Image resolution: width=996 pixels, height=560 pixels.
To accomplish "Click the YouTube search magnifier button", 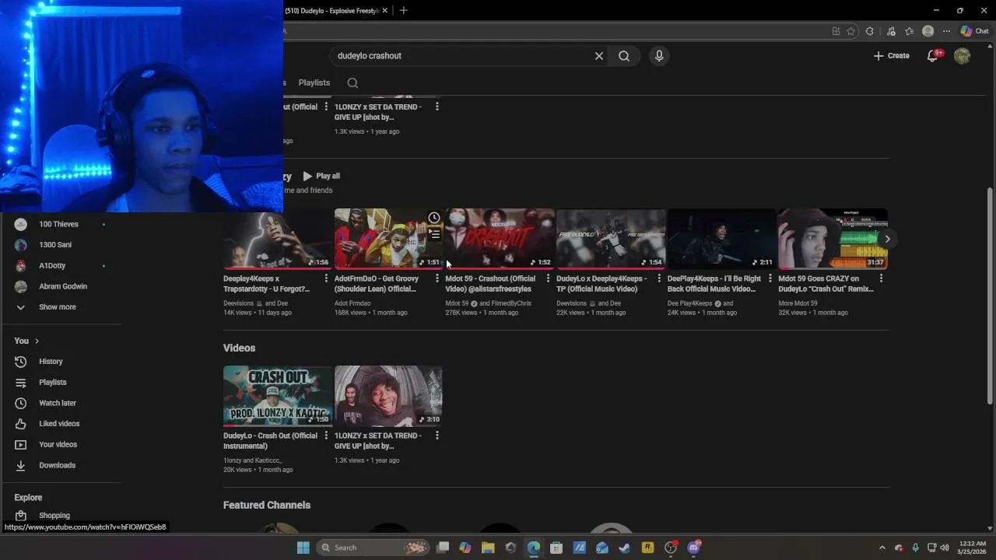I will click(x=624, y=56).
